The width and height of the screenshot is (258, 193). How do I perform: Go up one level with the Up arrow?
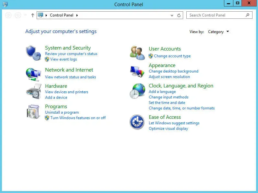click(x=33, y=15)
